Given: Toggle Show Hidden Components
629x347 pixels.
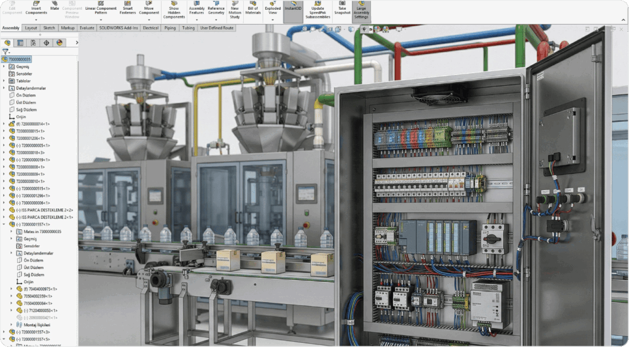Looking at the screenshot, I should point(174,10).
